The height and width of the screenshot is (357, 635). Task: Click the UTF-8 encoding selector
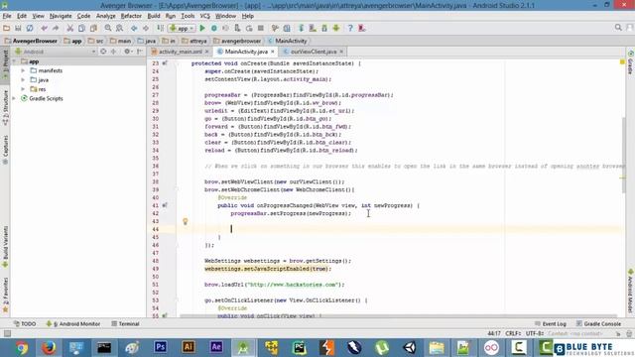tap(535, 333)
